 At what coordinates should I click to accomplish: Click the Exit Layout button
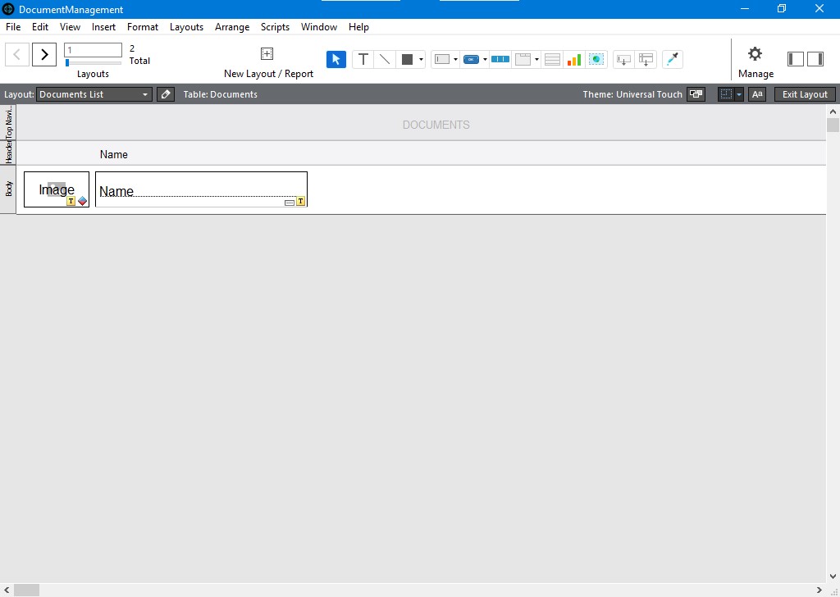pyautogui.click(x=805, y=94)
